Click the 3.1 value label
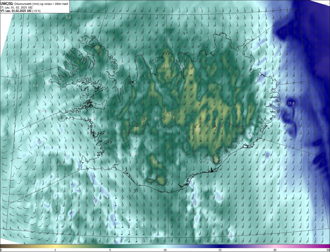The image size is (330, 252). tap(169, 115)
